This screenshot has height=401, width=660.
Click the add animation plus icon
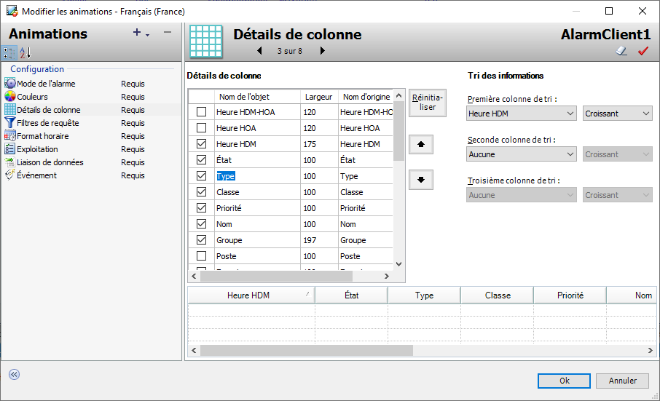click(137, 33)
